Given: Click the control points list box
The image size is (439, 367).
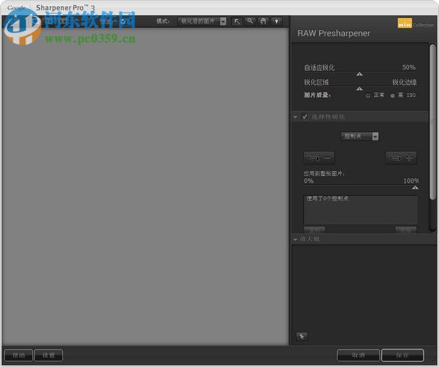Looking at the screenshot, I should pos(361,210).
